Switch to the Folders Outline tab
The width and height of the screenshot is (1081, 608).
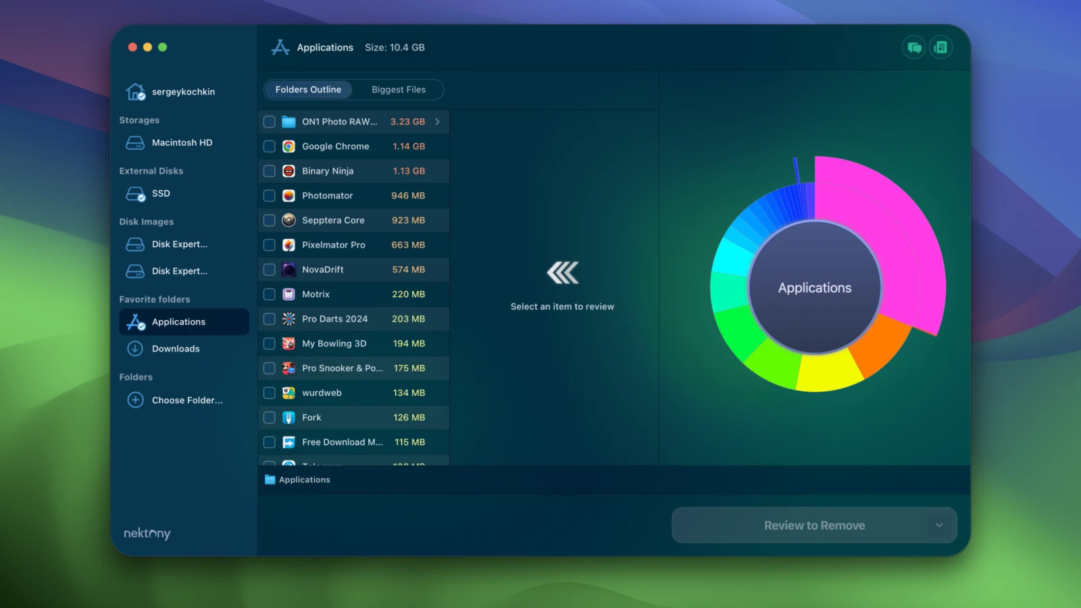click(x=308, y=90)
